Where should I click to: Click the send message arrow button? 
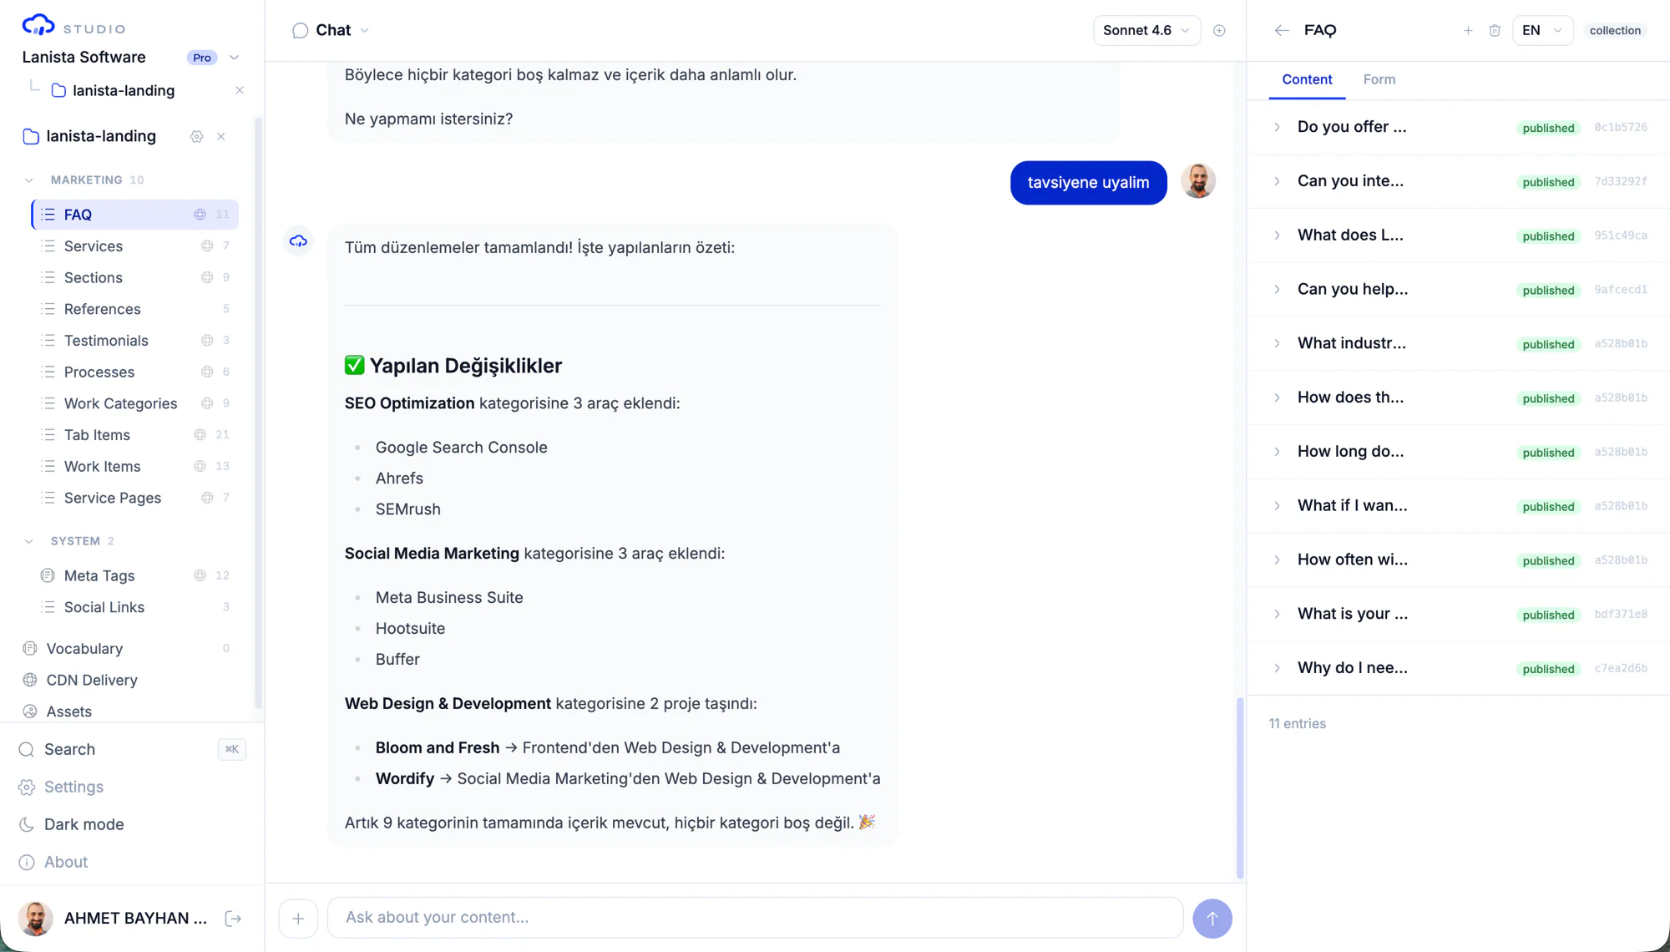pyautogui.click(x=1212, y=918)
